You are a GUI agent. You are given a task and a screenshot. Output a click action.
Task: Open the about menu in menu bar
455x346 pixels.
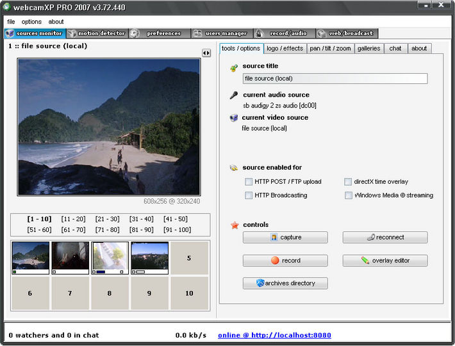point(56,22)
